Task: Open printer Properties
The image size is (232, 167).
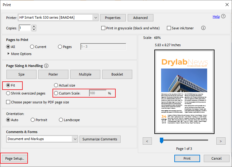Action: pos(113,18)
